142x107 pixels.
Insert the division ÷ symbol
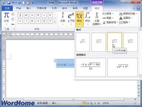click(x=20, y=21)
